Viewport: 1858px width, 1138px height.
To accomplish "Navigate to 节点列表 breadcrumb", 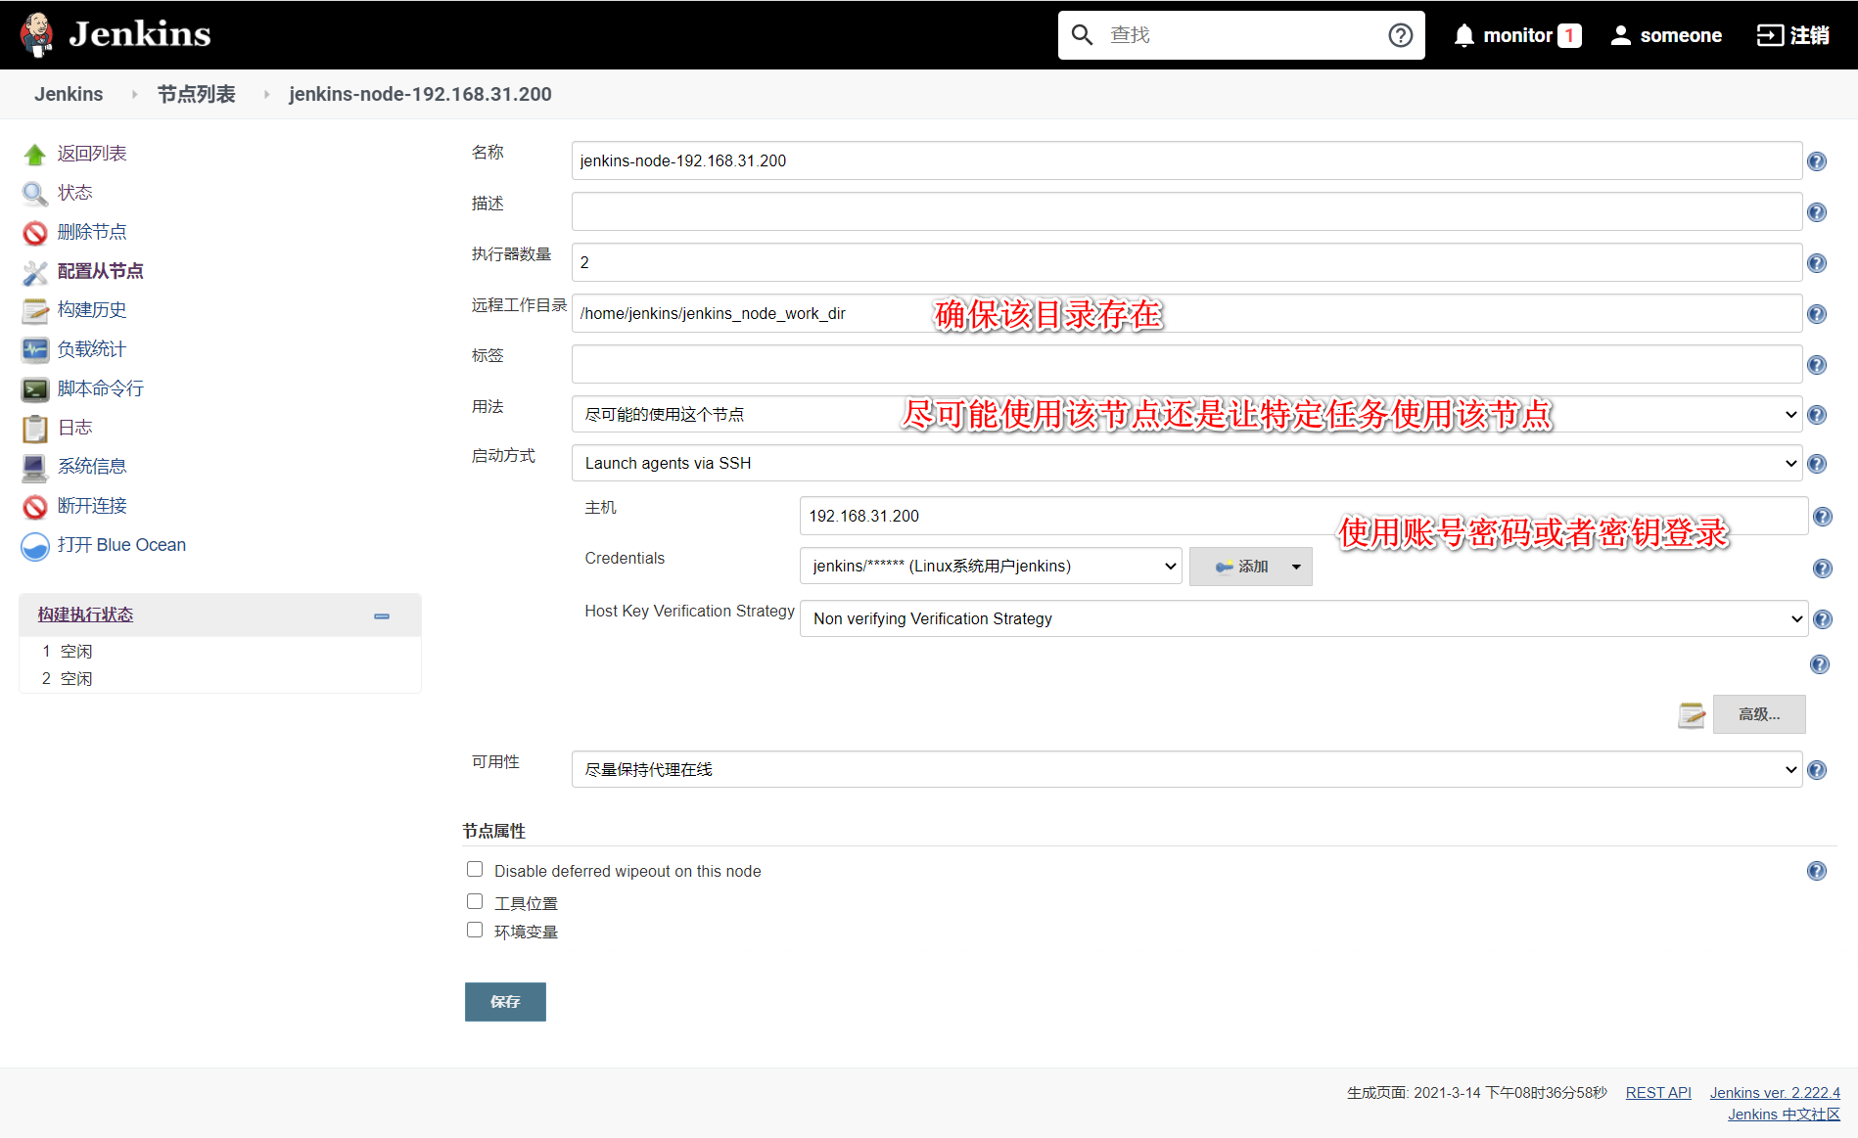I will pyautogui.click(x=196, y=94).
